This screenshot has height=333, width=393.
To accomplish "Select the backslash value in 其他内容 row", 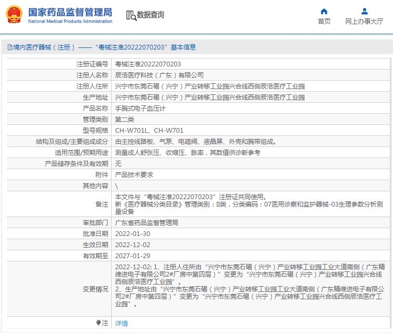I will tap(116, 186).
